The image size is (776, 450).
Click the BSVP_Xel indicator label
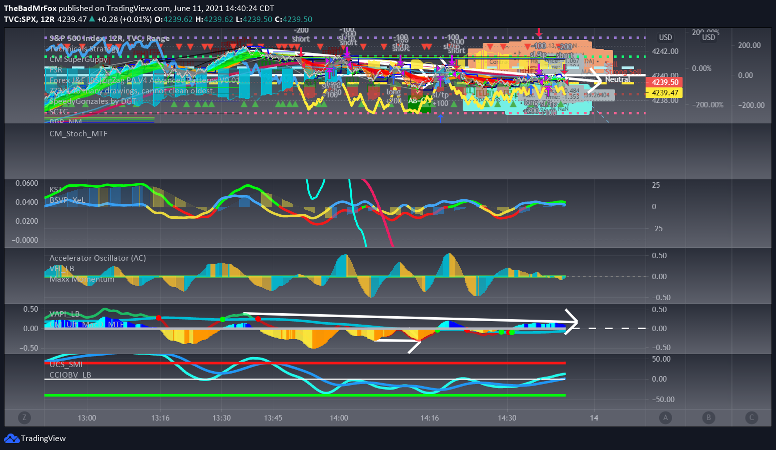(67, 200)
